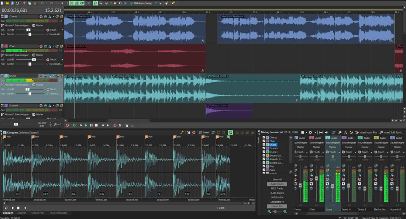Viewport: 406px width, 219px height.
Task: Open the Master output dropdown on the Choir track
Action: point(34,55)
